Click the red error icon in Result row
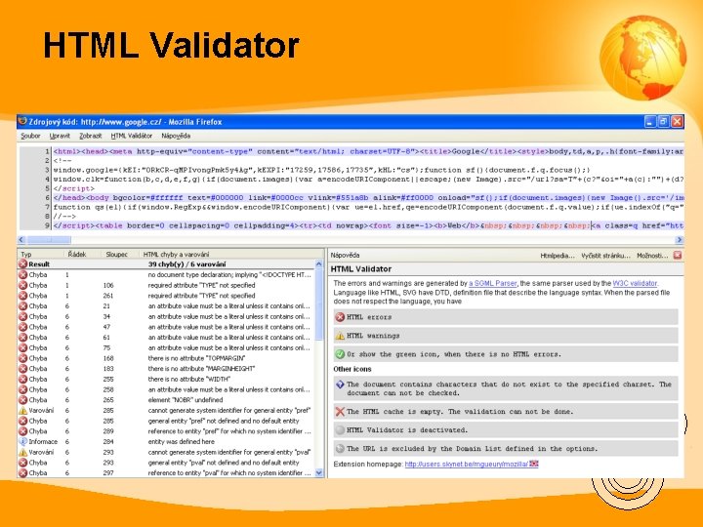Screen dimensions: 703x527 [22, 264]
